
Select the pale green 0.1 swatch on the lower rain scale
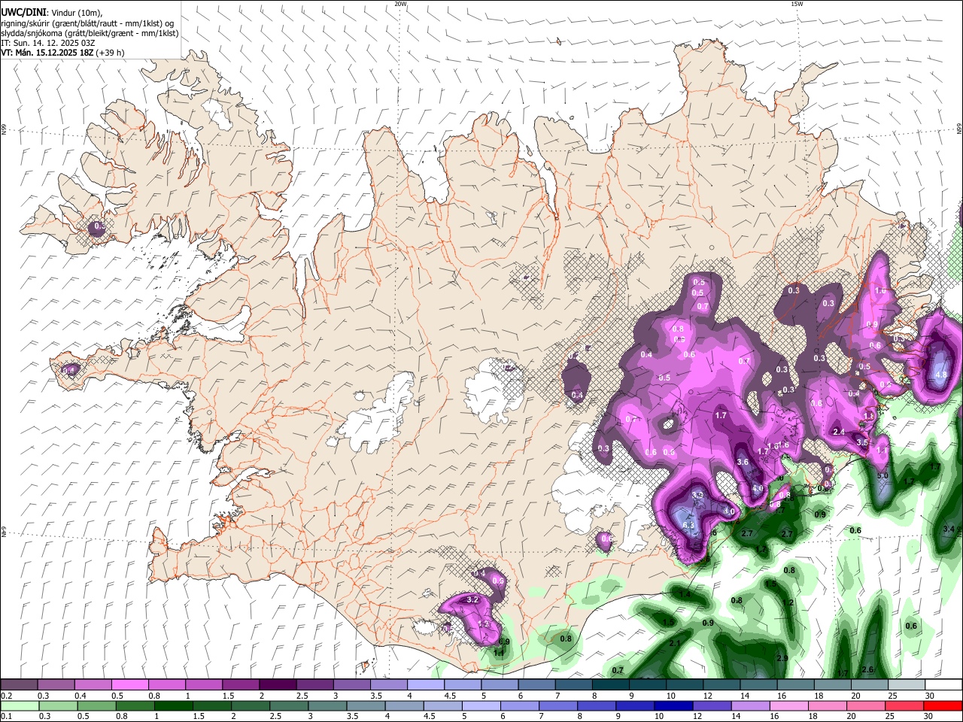coord(20,705)
